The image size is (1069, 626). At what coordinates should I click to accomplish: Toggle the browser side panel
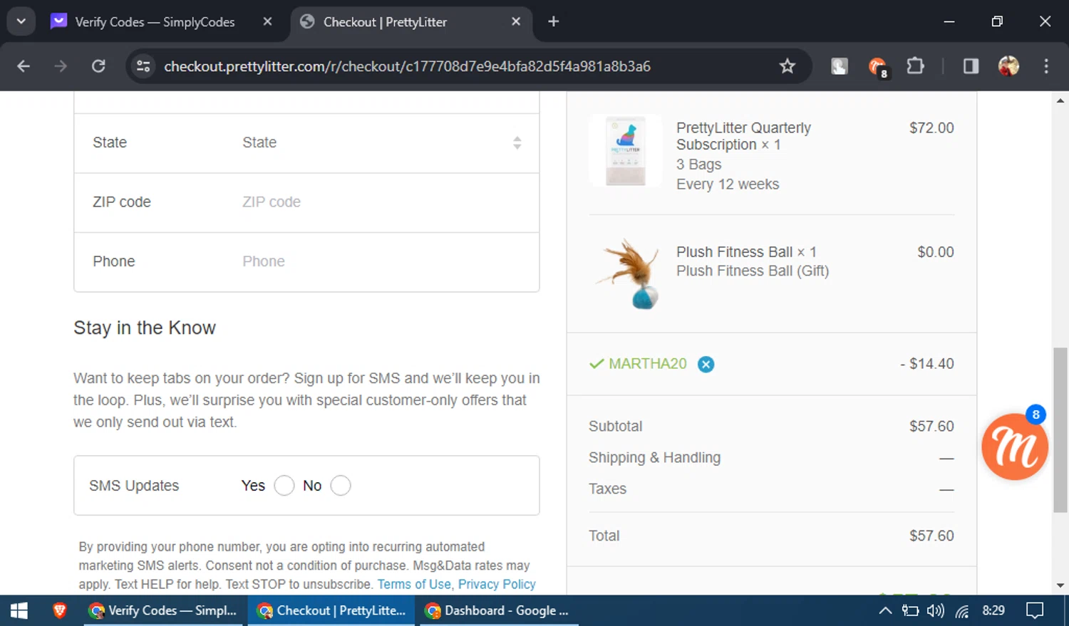(971, 66)
